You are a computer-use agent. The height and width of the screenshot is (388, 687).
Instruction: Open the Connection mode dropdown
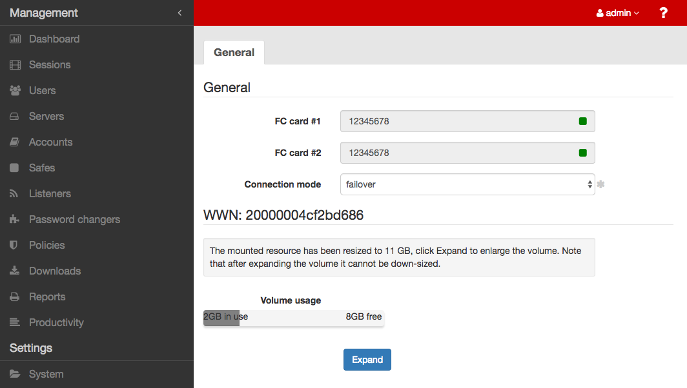click(x=467, y=184)
